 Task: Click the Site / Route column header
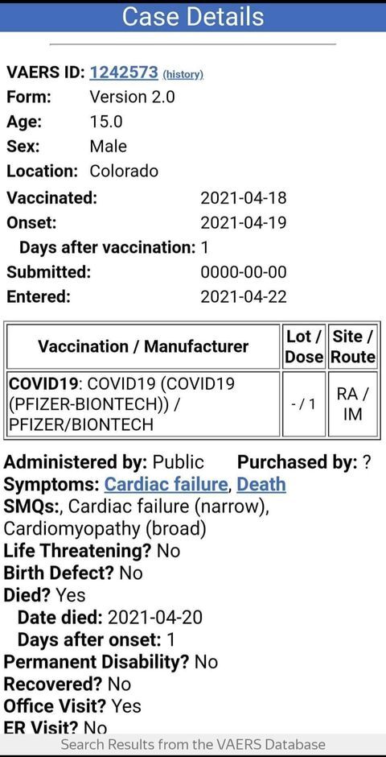353,346
